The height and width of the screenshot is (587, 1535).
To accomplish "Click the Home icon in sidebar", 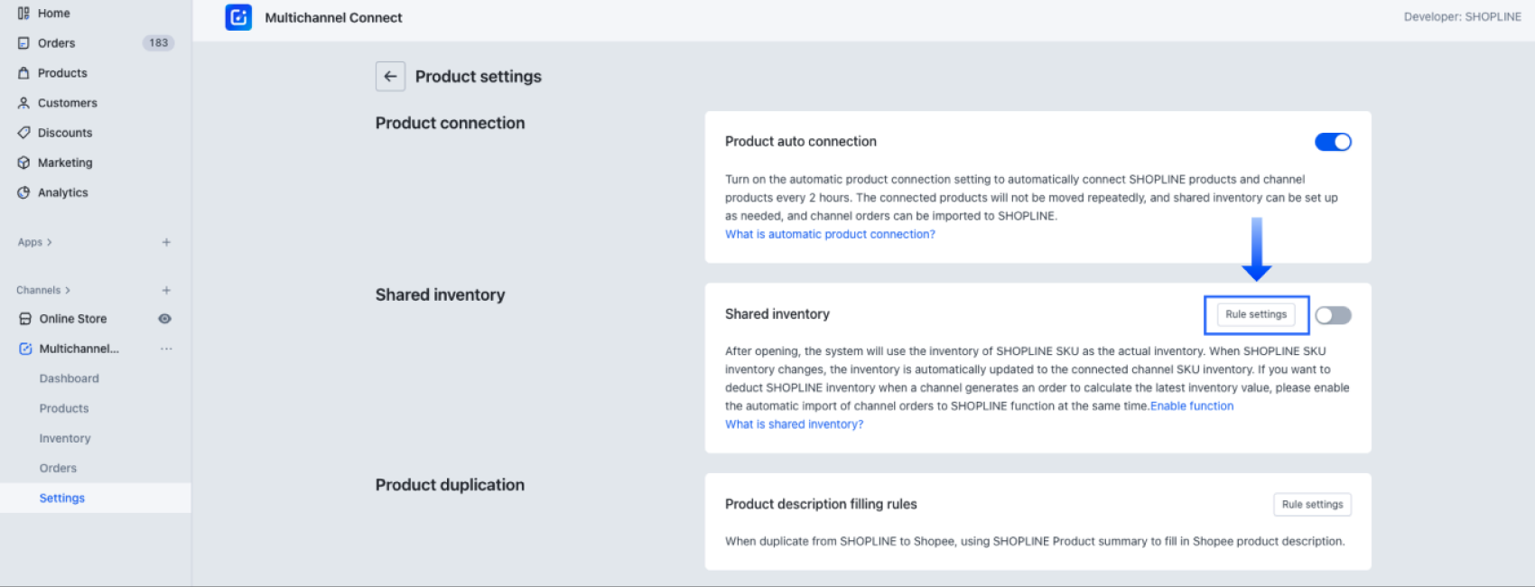I will [x=23, y=14].
